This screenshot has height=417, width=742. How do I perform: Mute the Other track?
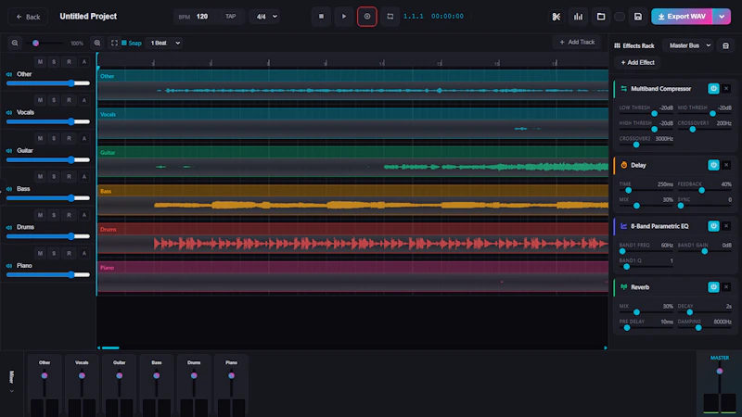tap(40, 62)
